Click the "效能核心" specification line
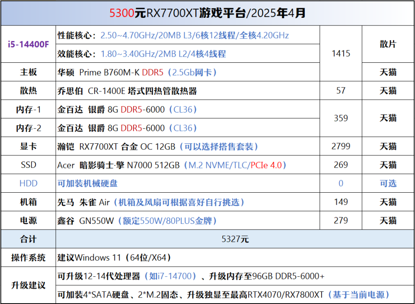Screen dimensions: 415x304 142,54
